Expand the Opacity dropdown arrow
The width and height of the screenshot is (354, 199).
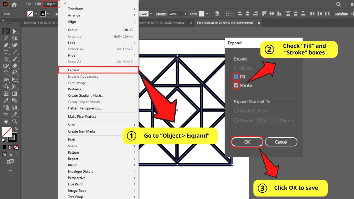coord(186,14)
